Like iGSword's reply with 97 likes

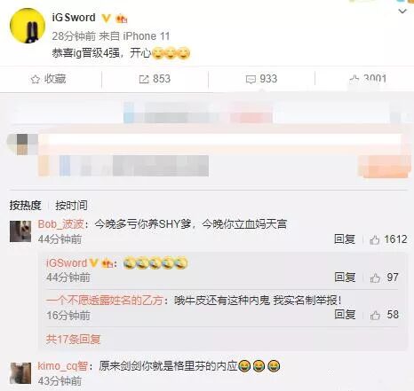pyautogui.click(x=384, y=278)
